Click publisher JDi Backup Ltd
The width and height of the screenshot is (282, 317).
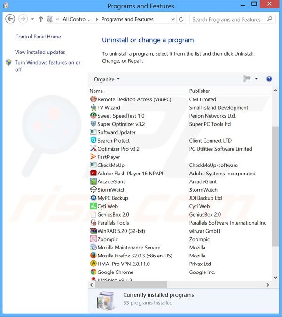(205, 198)
